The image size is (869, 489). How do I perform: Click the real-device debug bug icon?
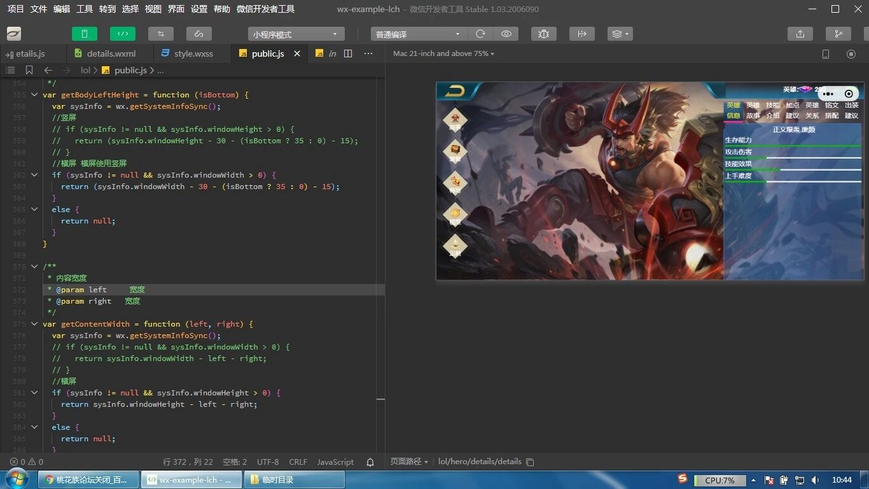(x=543, y=34)
